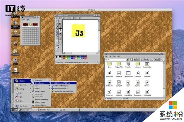This screenshot has width=184, height=122.
Task: Switch to untitled - Paint taskbar button
Action: coord(49,110)
